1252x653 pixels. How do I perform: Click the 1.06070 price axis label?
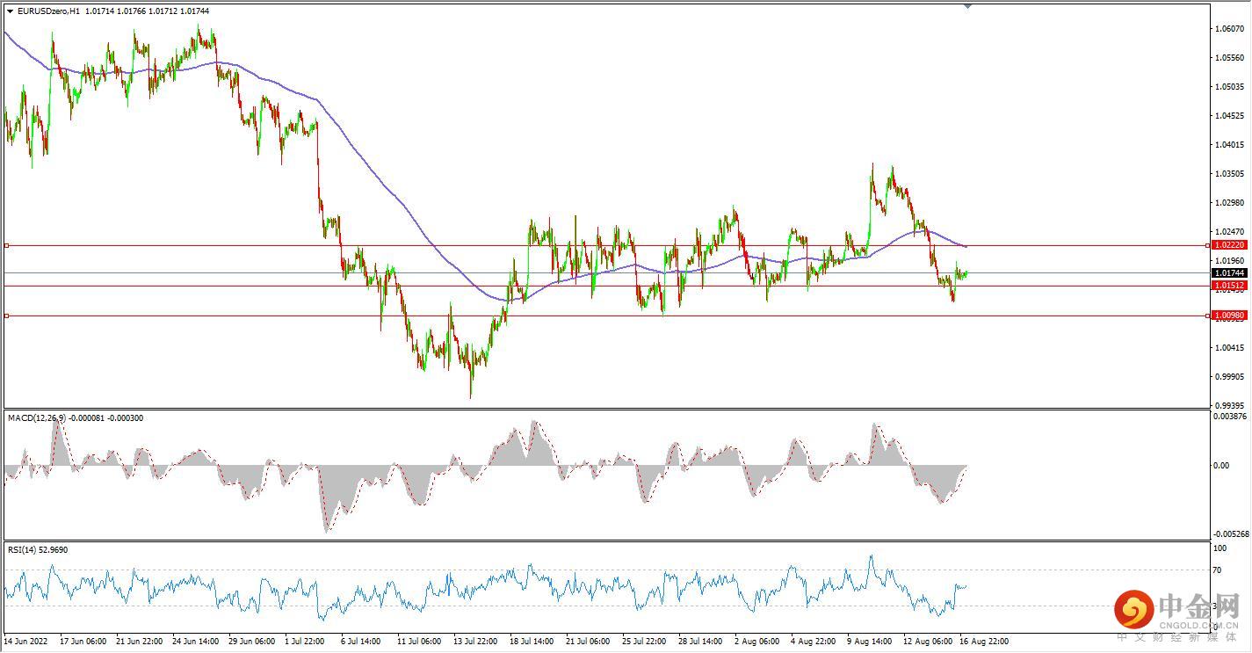(x=1228, y=29)
